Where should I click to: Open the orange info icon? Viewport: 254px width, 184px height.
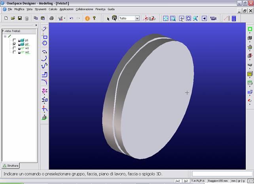click(87, 18)
